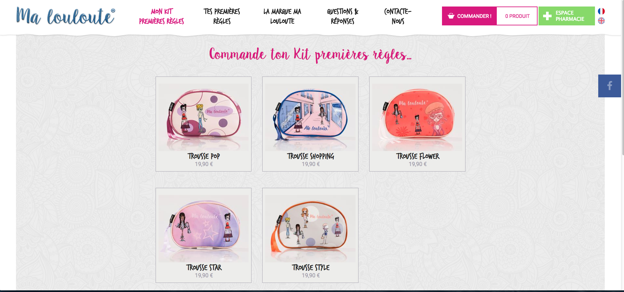Select the Trousse Shopping pouch image
624x292 pixels.
pos(310,117)
